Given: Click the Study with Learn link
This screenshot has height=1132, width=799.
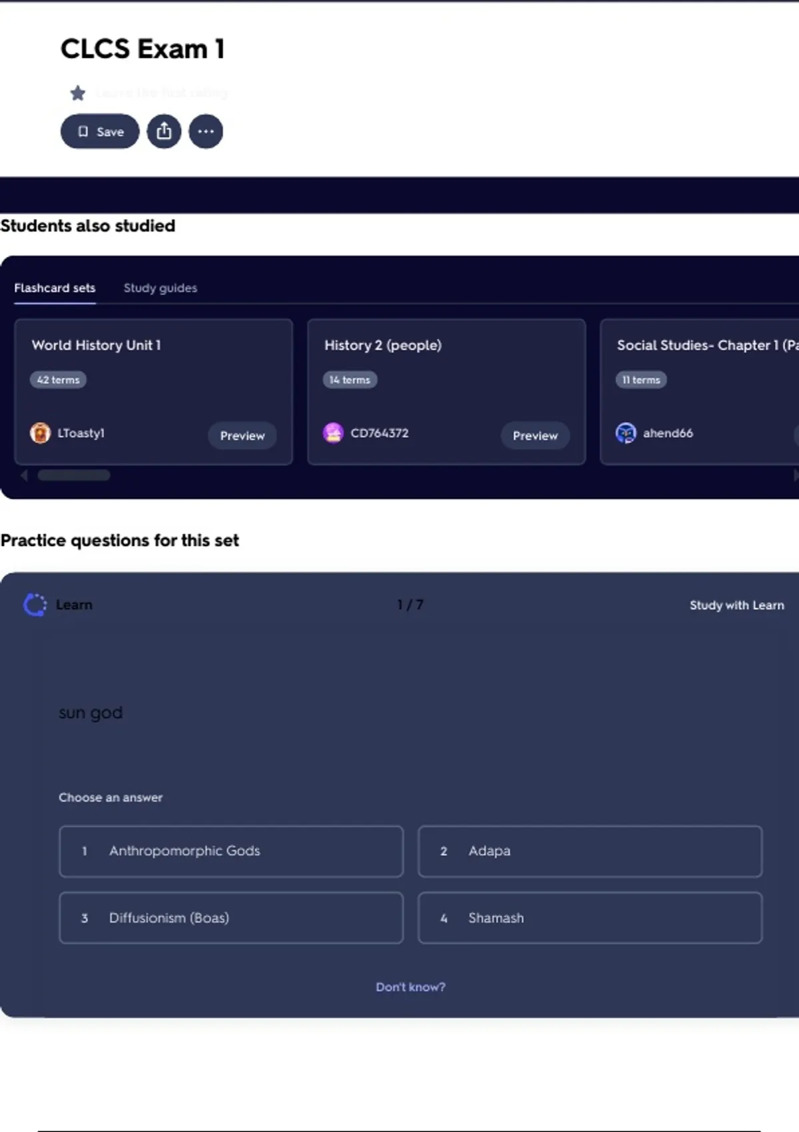Looking at the screenshot, I should click(x=736, y=605).
